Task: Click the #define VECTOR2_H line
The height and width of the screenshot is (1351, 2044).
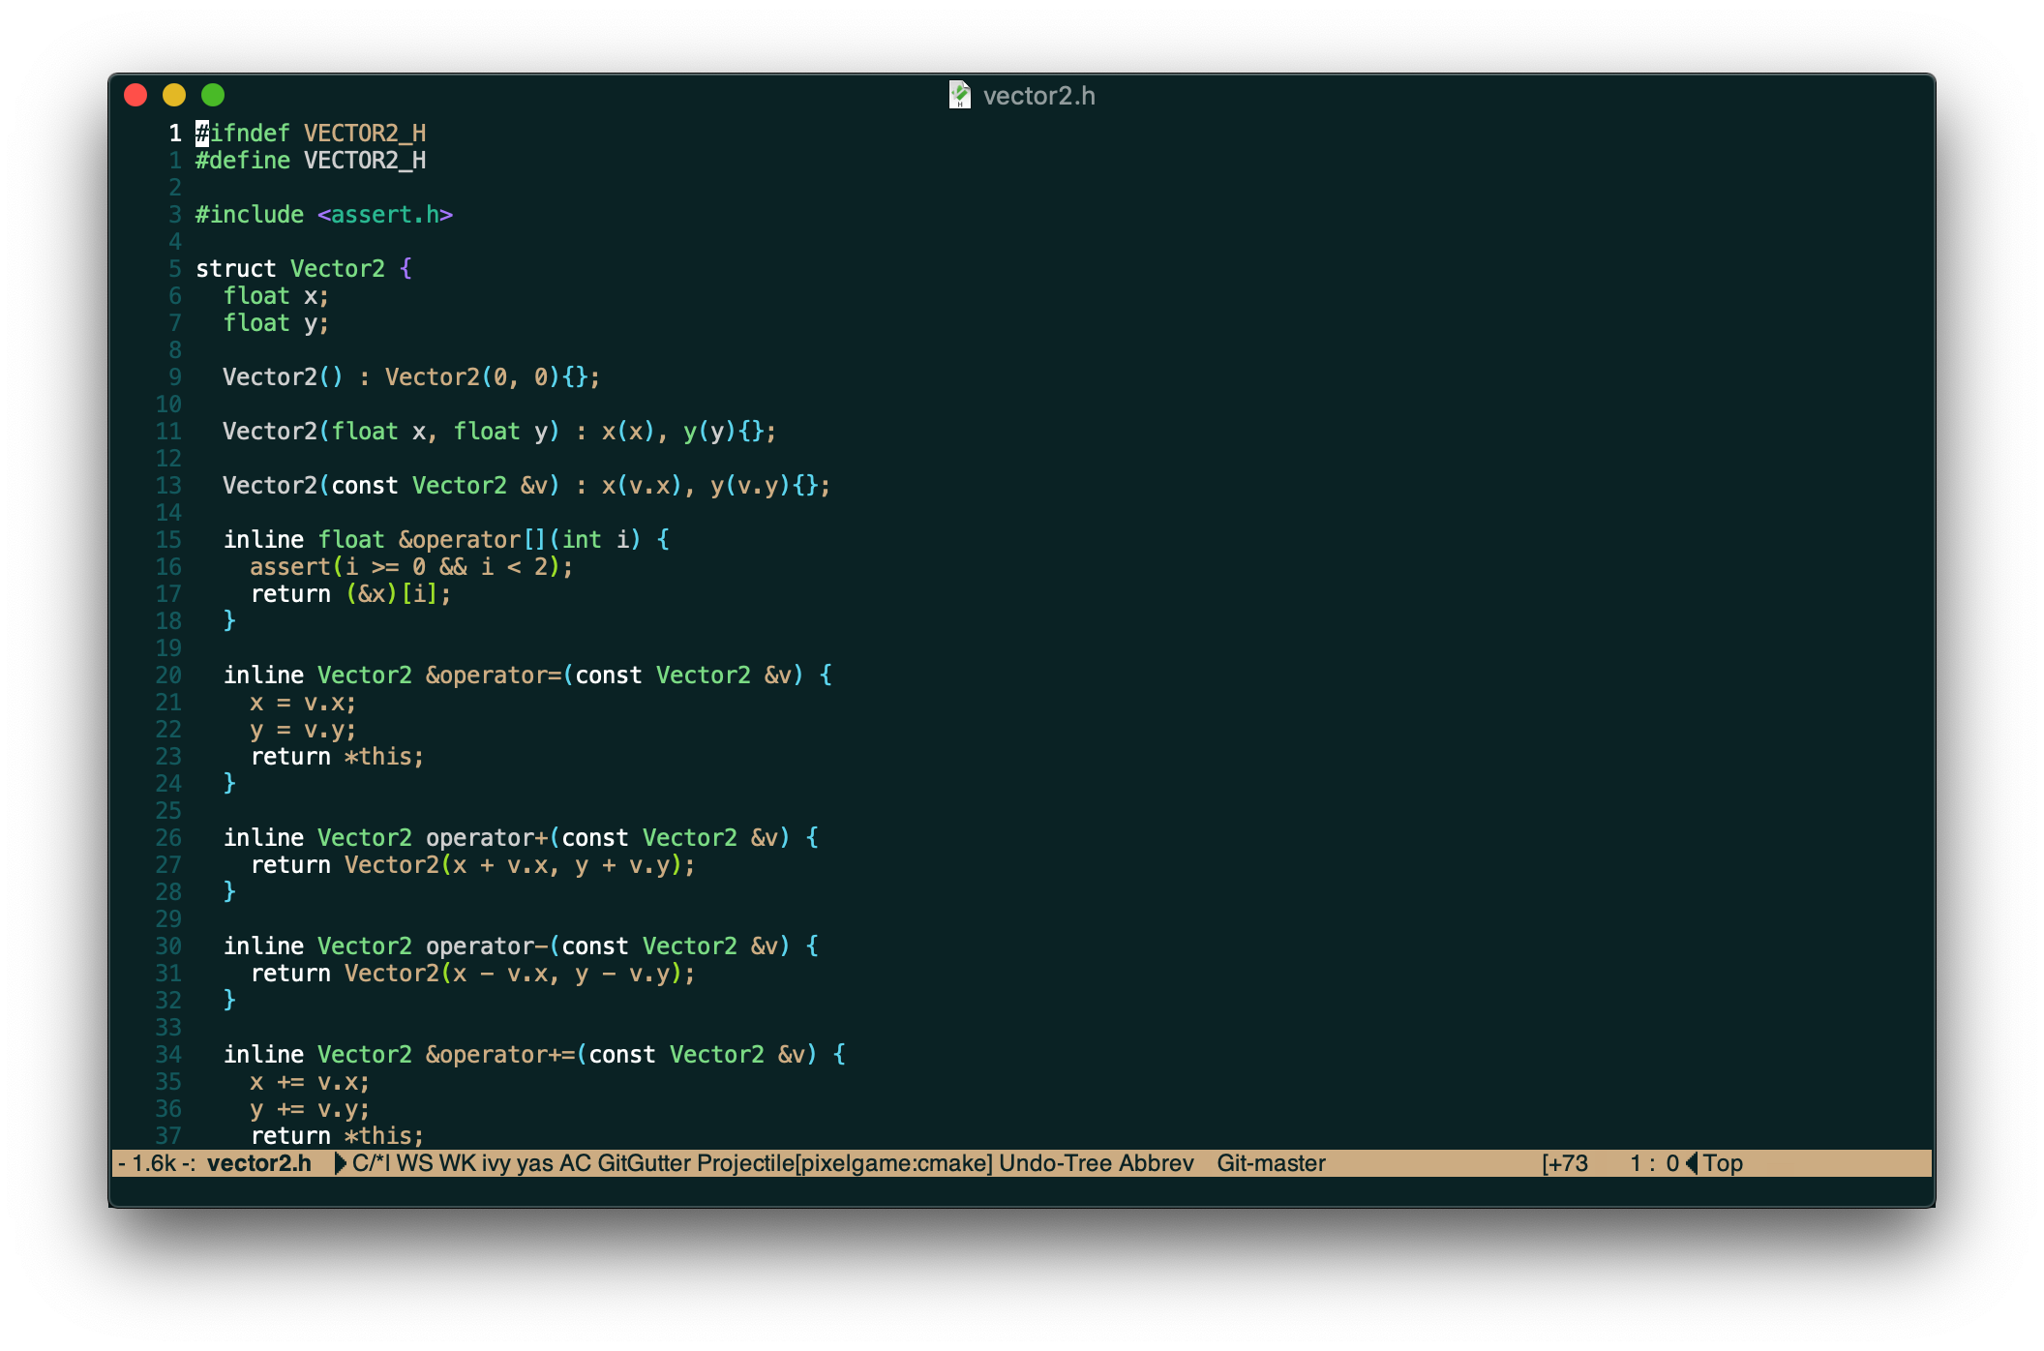Action: tap(311, 160)
